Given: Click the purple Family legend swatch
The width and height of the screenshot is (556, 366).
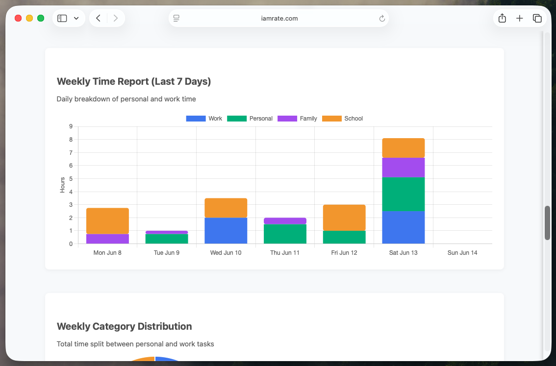Looking at the screenshot, I should coord(287,119).
